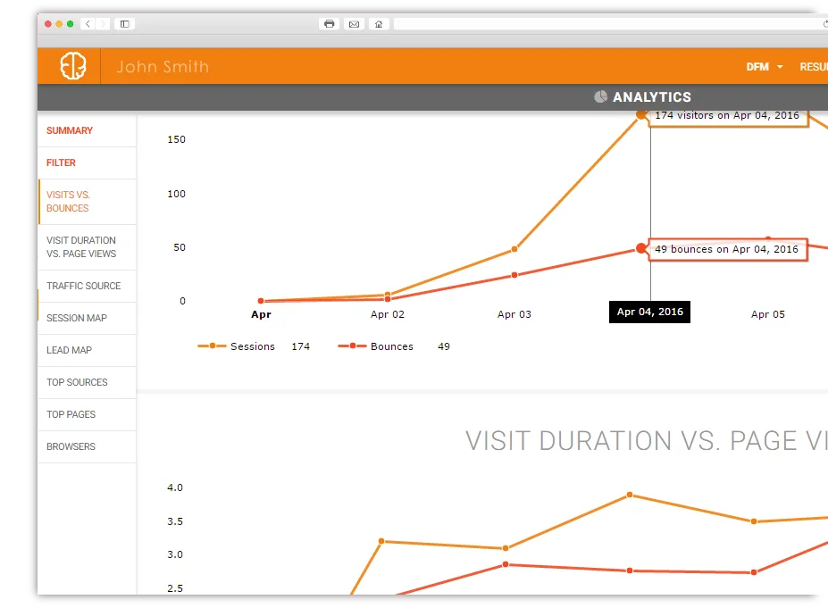828x608 pixels.
Task: Toggle the Bounces legend series
Action: pyautogui.click(x=375, y=346)
